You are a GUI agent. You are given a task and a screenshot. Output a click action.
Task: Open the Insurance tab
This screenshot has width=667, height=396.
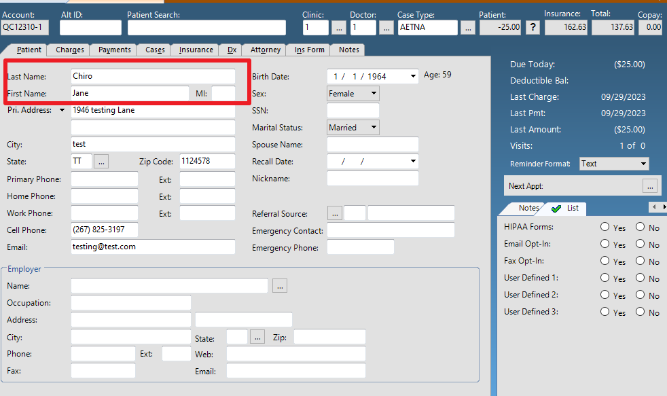(x=196, y=50)
